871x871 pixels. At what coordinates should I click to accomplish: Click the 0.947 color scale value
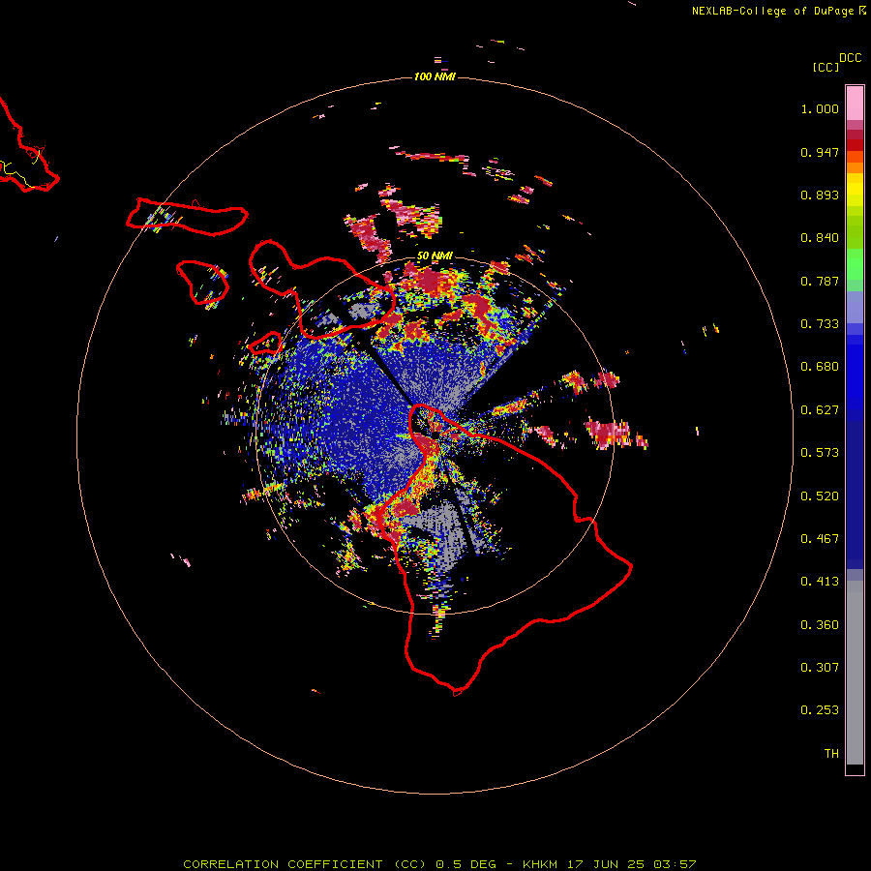pos(820,152)
